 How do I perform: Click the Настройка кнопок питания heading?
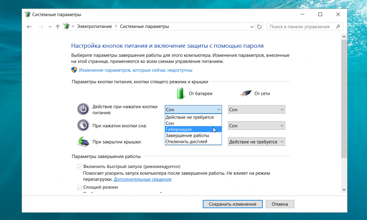[x=167, y=46]
